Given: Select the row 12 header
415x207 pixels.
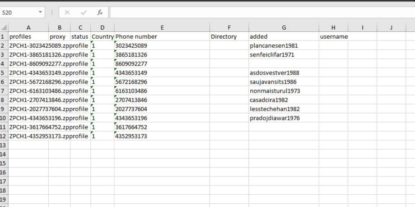Looking at the screenshot, I should coord(3,136).
